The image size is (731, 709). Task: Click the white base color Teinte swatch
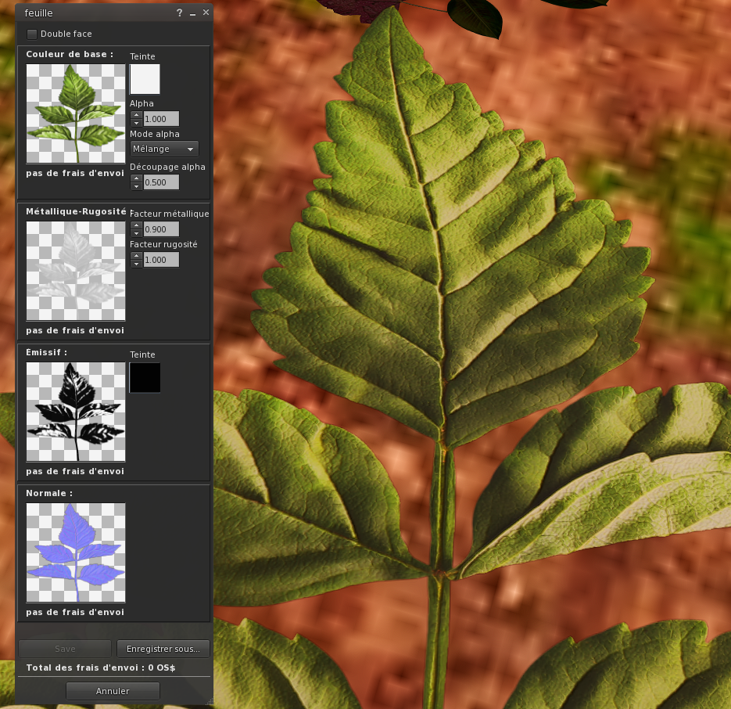(x=145, y=80)
